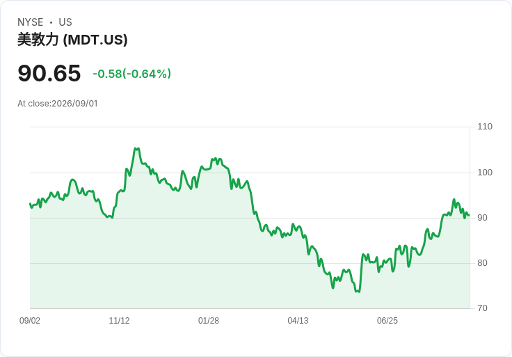This screenshot has height=357, width=512.
Task: Click the At close:2026/09/01 timestamp
Action: point(58,104)
